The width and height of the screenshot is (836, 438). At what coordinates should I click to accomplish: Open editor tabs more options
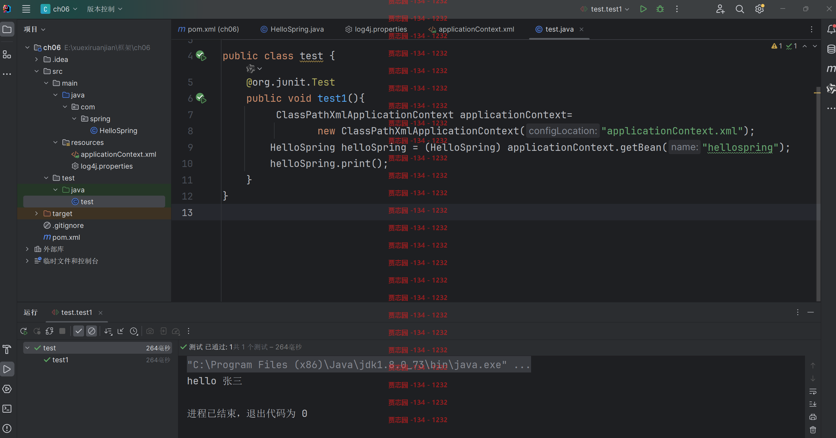click(812, 29)
